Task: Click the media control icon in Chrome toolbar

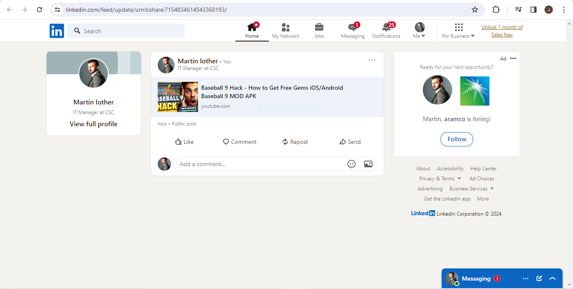Action: (x=518, y=10)
